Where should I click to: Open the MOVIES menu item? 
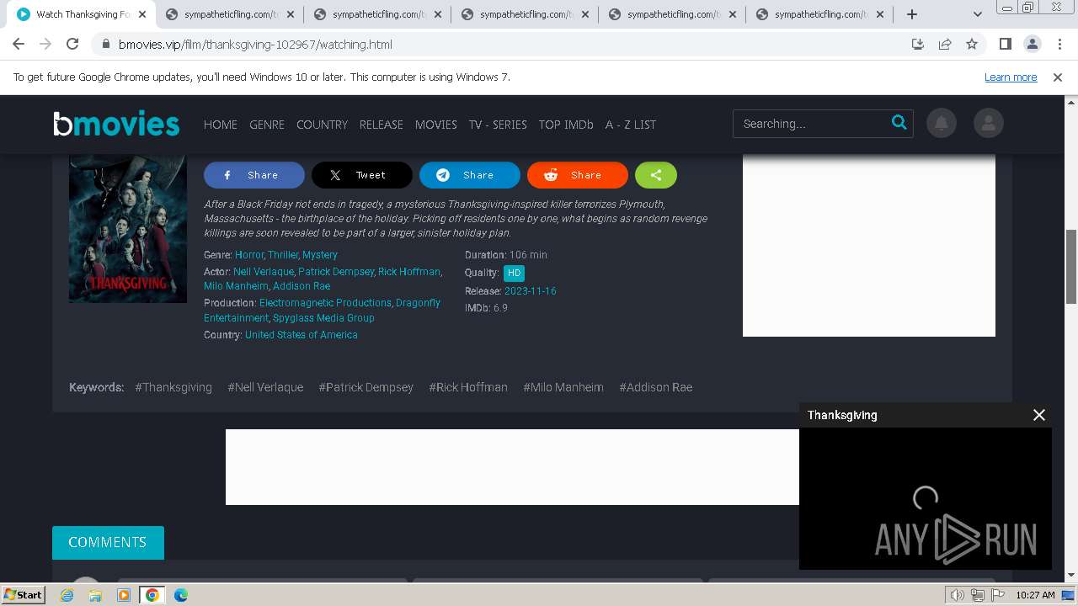pos(436,124)
